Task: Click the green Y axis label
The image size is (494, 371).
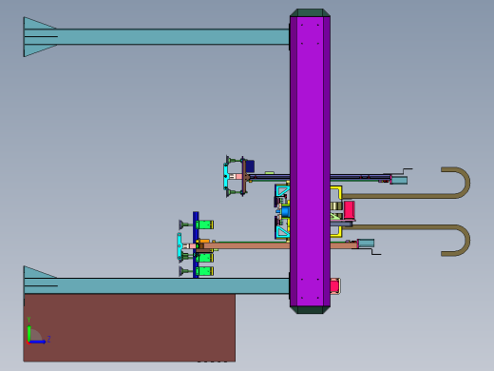Action: pos(28,320)
